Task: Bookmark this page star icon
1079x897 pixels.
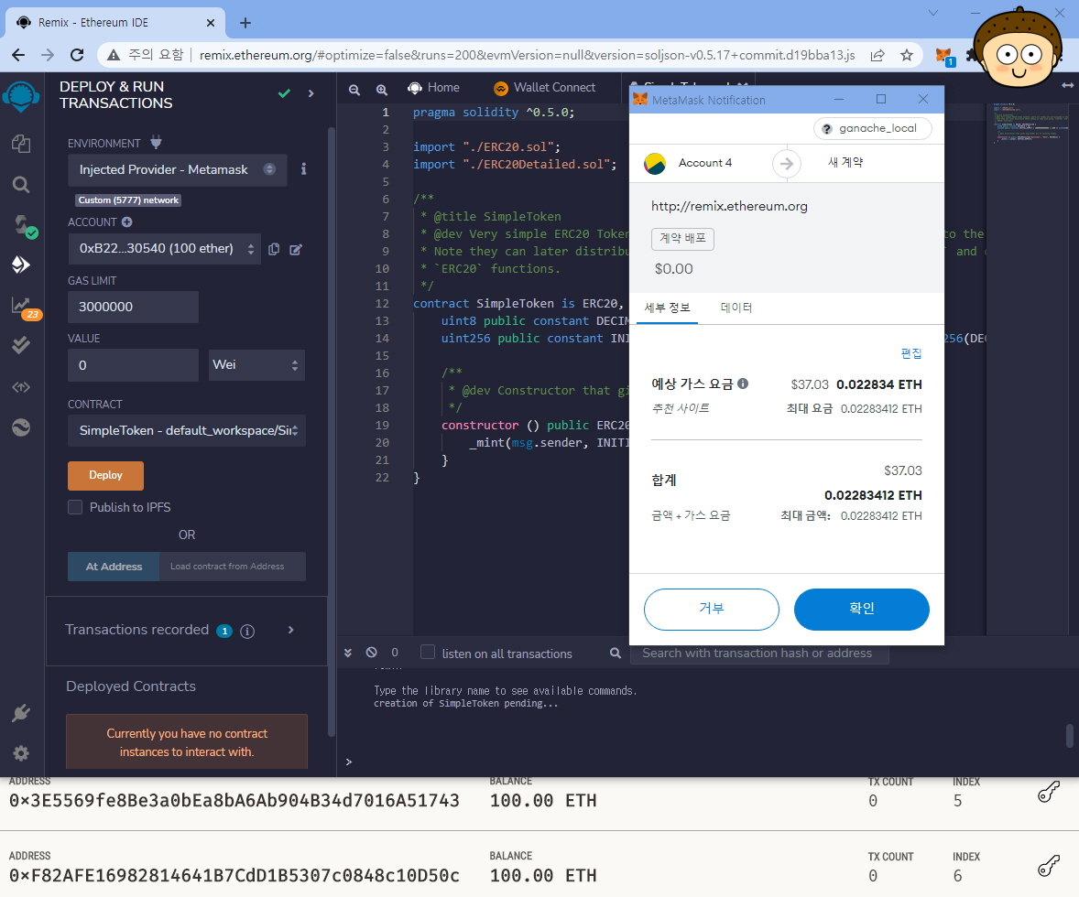Action: pyautogui.click(x=907, y=55)
